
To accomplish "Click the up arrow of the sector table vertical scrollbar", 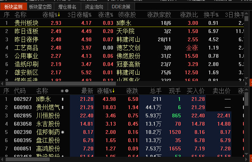I will [x=246, y=13].
